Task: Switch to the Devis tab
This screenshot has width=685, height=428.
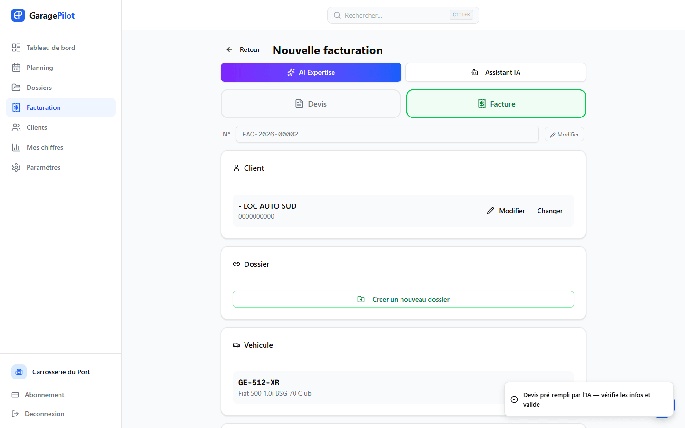Action: click(311, 104)
